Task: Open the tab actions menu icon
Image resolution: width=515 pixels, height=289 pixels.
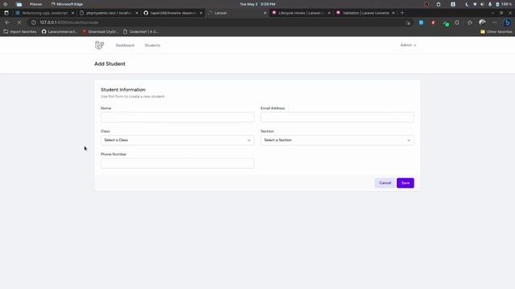Action: click(6, 13)
